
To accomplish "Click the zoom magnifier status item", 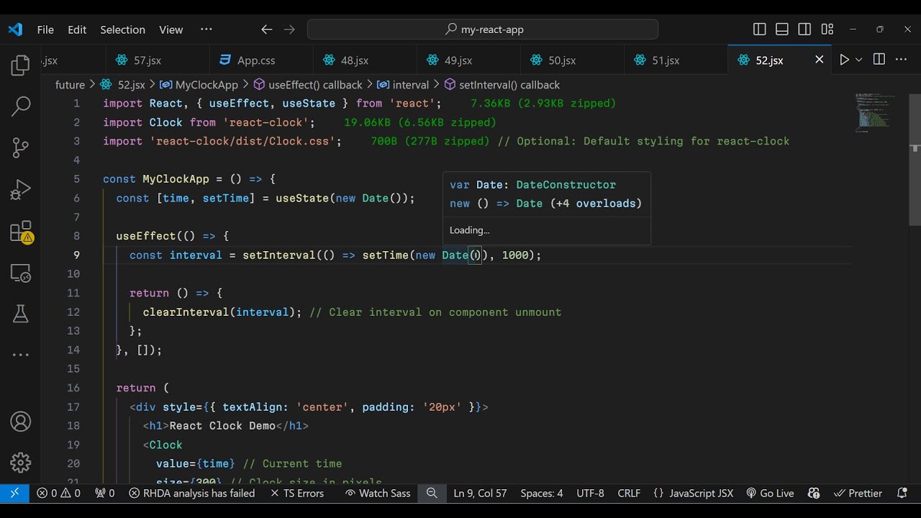I will (432, 493).
